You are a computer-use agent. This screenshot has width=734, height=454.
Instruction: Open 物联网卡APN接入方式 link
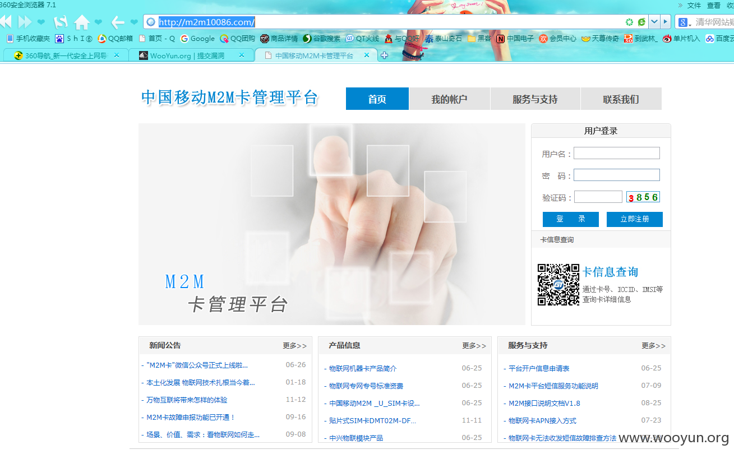pos(542,420)
